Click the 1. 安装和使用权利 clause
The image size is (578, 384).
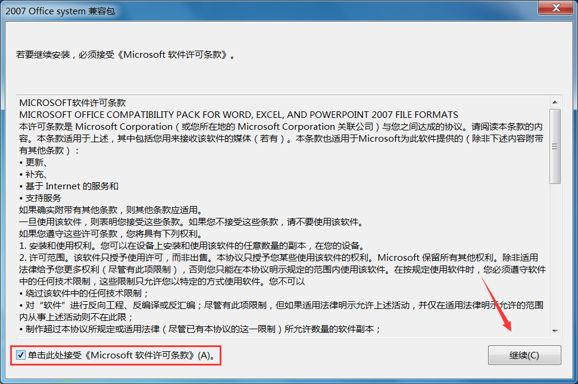pos(192,246)
